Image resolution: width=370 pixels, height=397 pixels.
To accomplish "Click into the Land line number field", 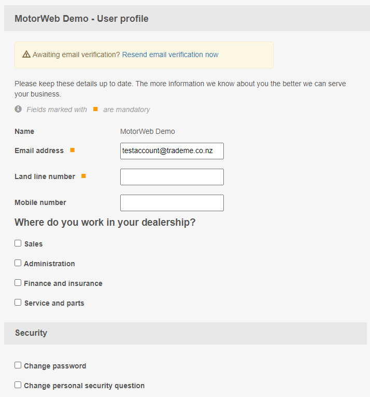I will coord(172,177).
